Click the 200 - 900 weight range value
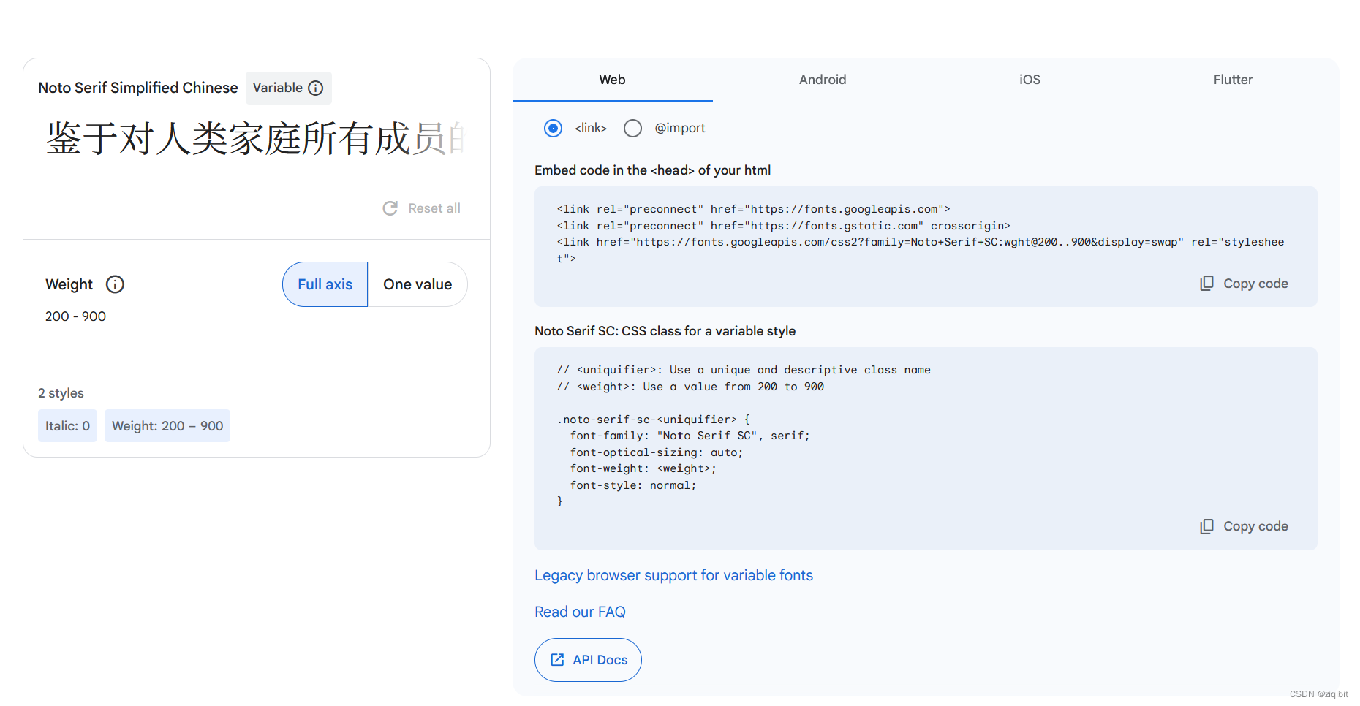The height and width of the screenshot is (706, 1360). 75,316
